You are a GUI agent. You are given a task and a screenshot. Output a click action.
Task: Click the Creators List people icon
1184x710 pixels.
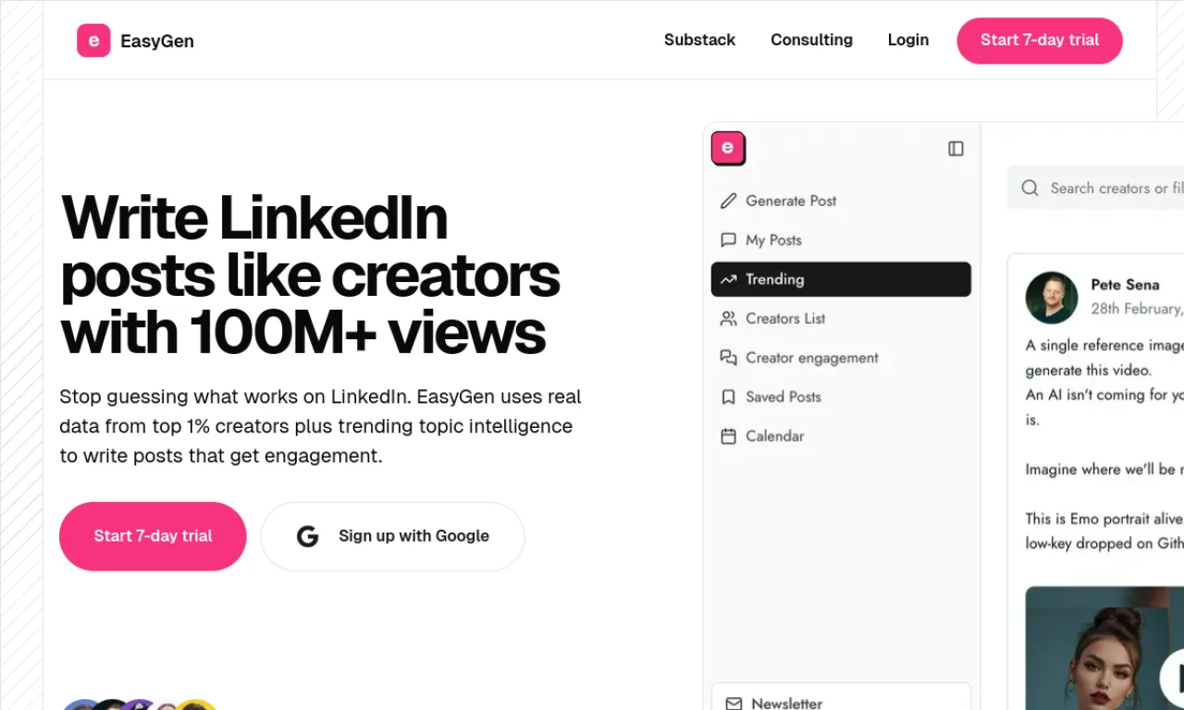pyautogui.click(x=729, y=318)
